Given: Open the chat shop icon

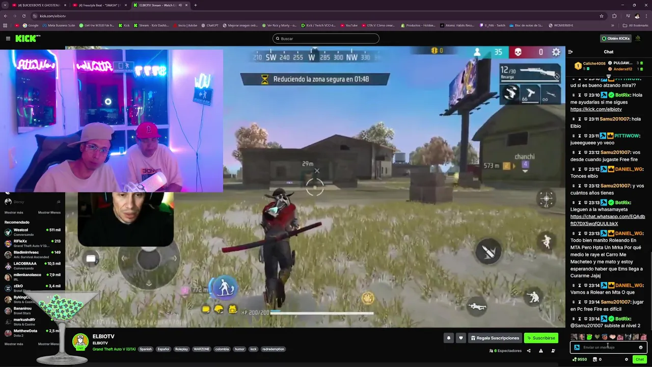Looking at the screenshot, I should click(595, 359).
